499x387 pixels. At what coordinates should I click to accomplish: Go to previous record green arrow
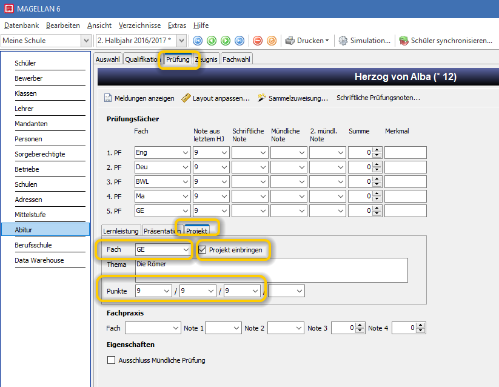(x=212, y=41)
